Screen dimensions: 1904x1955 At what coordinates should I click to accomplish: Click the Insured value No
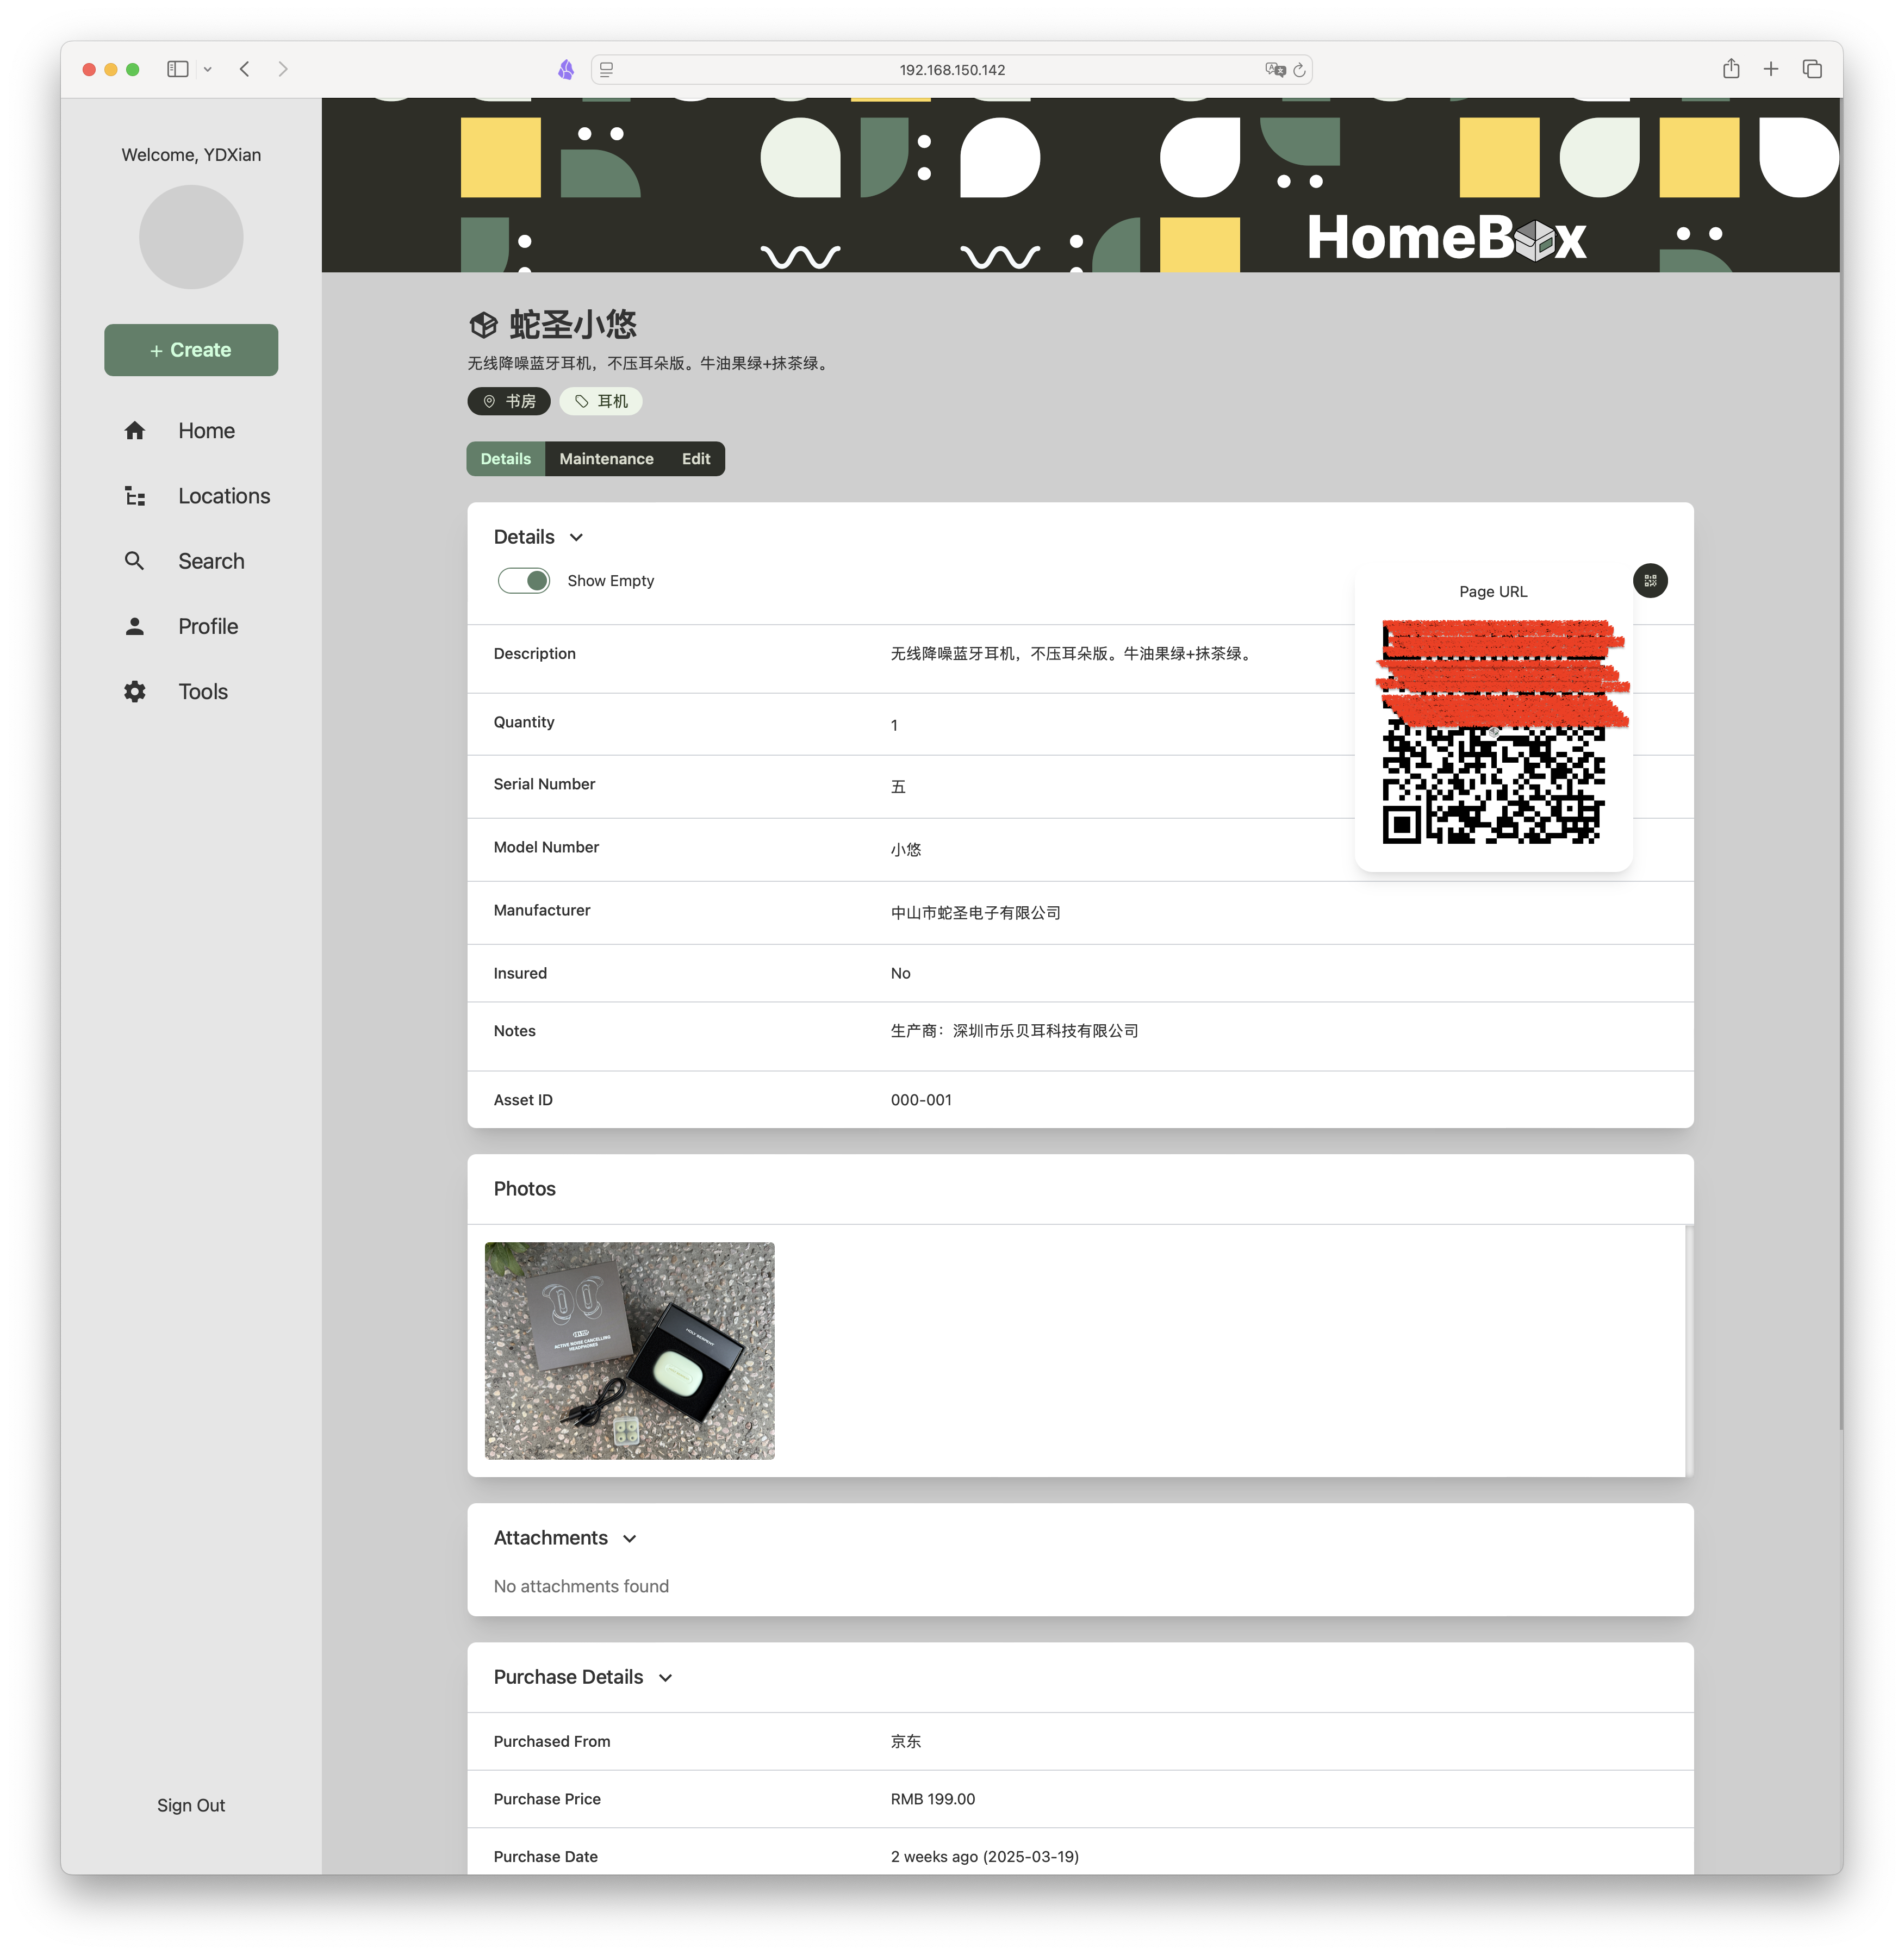coord(901,973)
